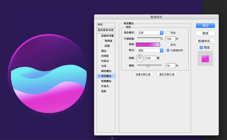Enable the 图案叠加 checkbox
227x140 pixels.
[x=99, y=81]
